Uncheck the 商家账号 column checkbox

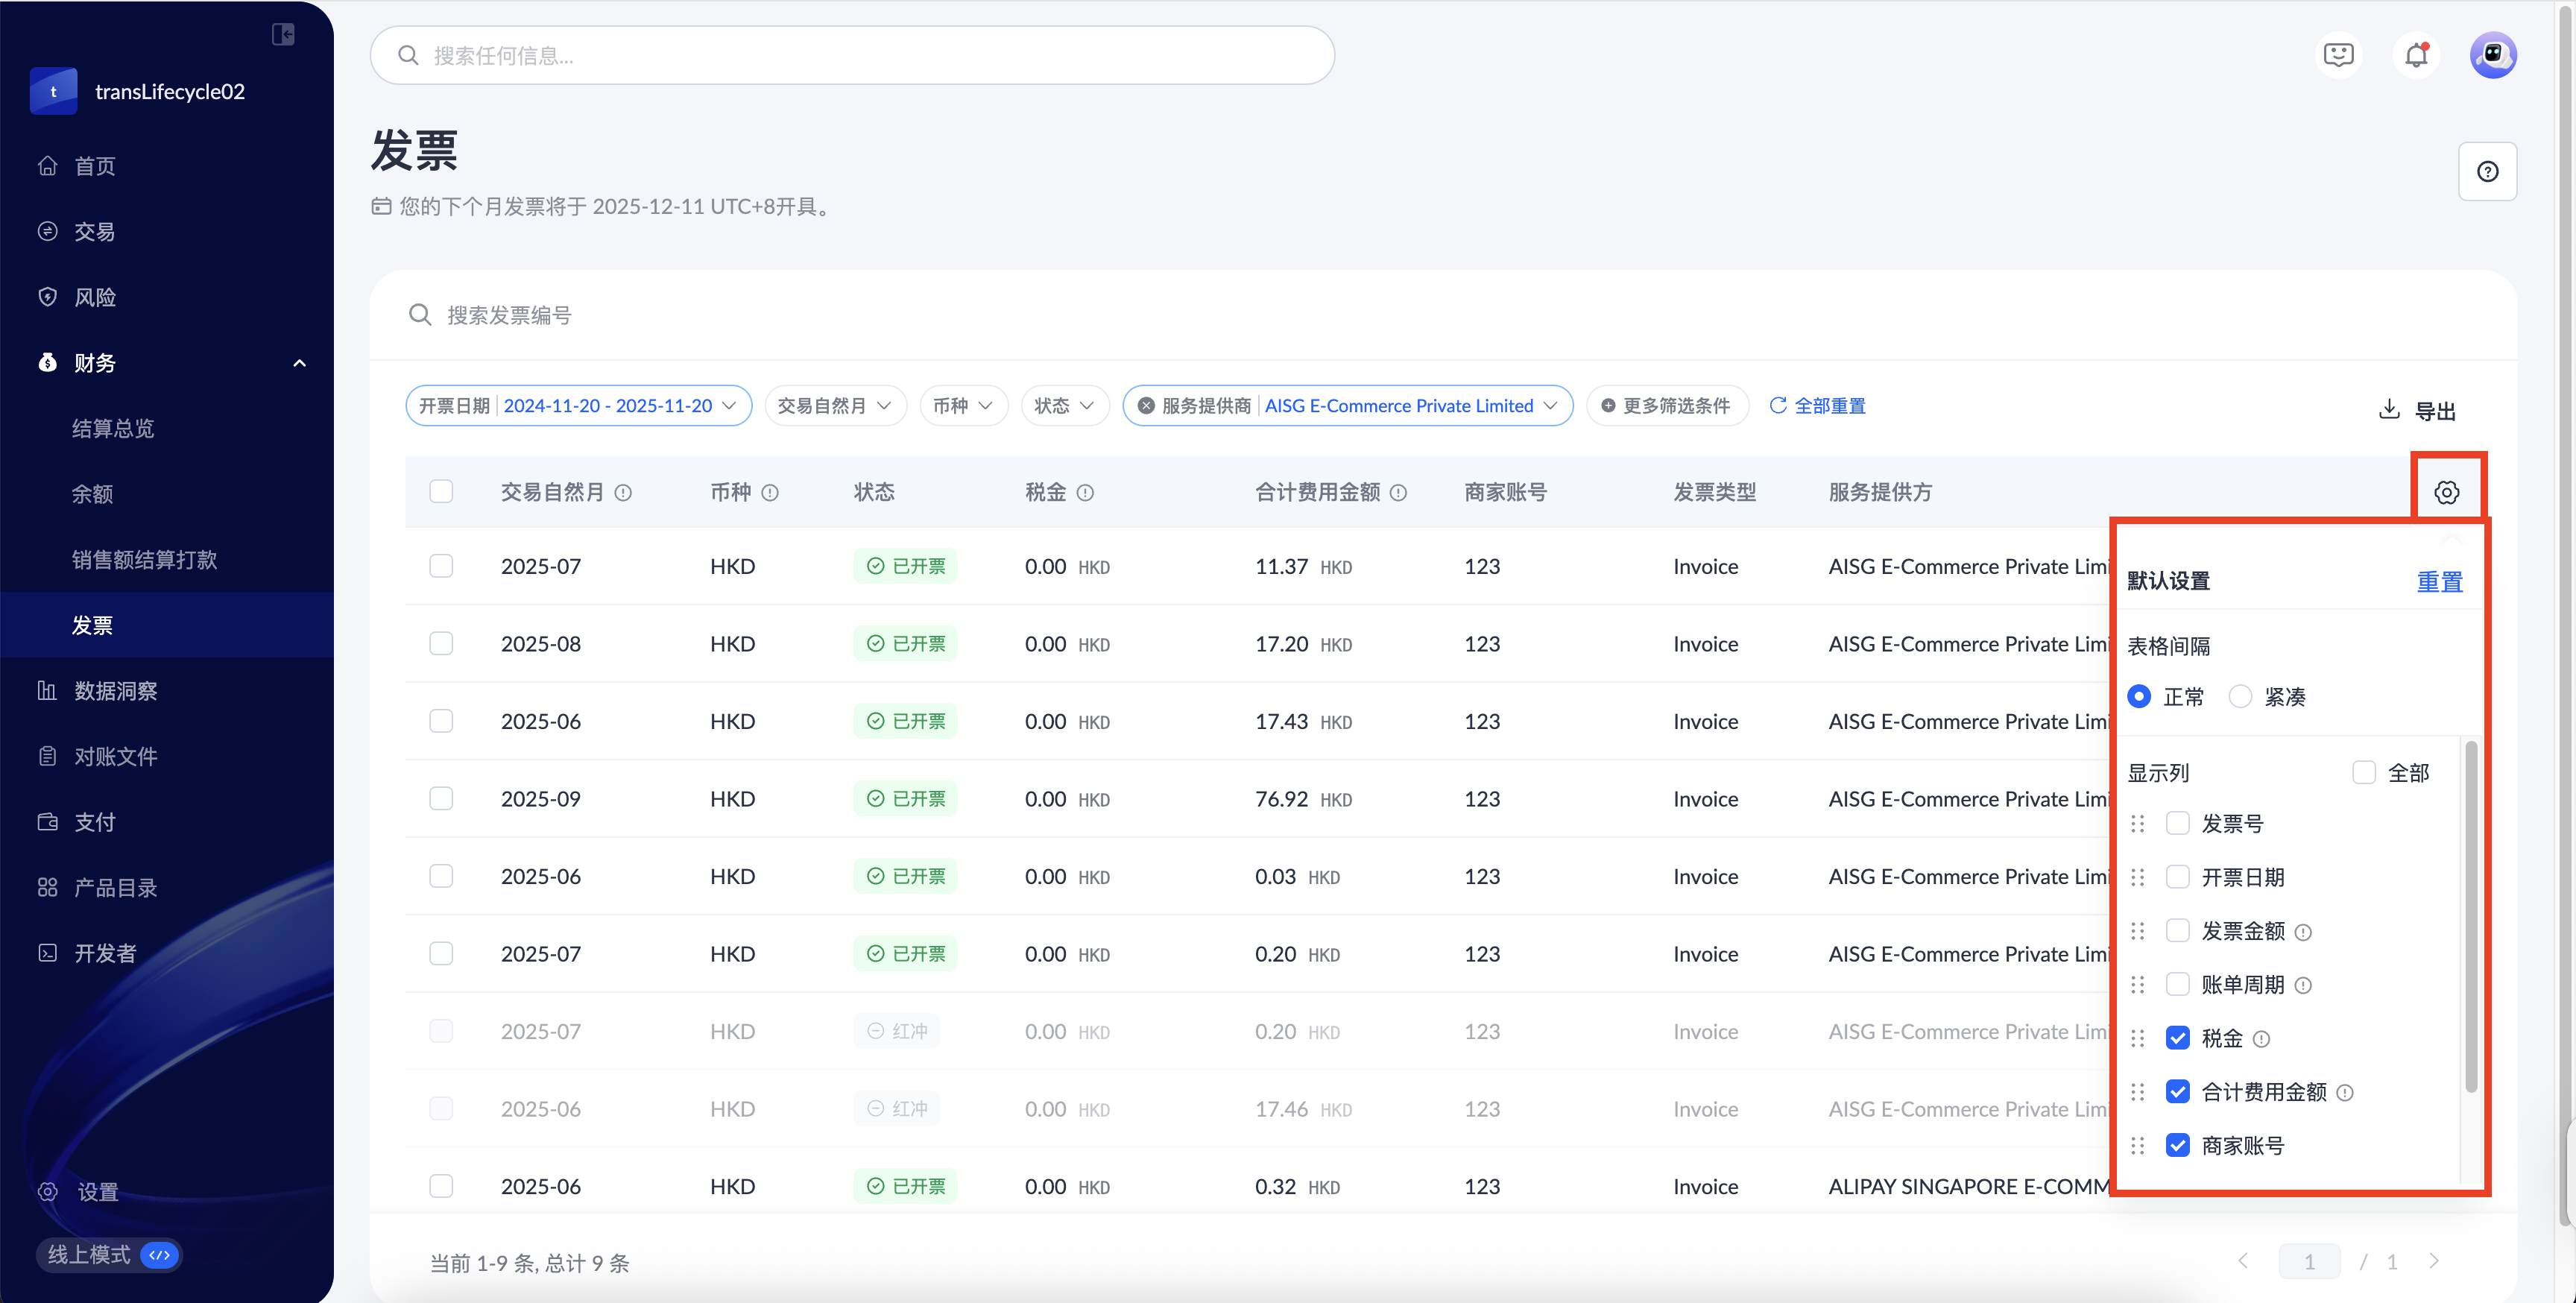click(2177, 1146)
